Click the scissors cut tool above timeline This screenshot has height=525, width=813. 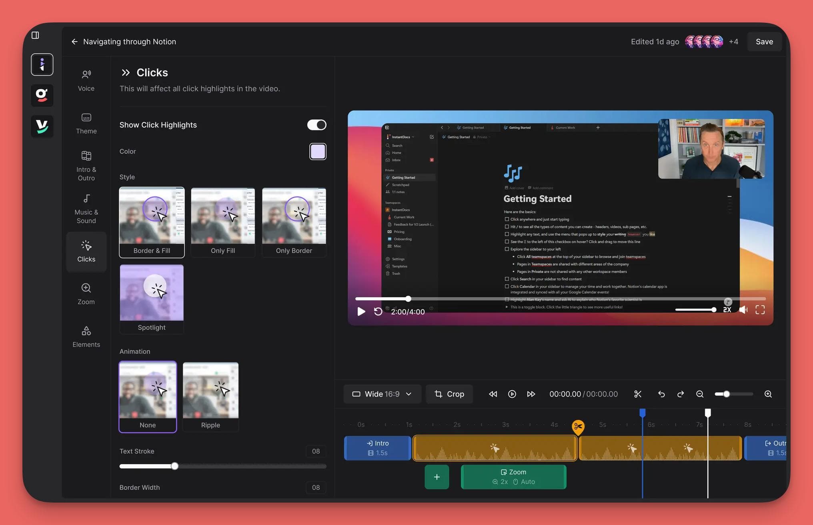click(638, 394)
